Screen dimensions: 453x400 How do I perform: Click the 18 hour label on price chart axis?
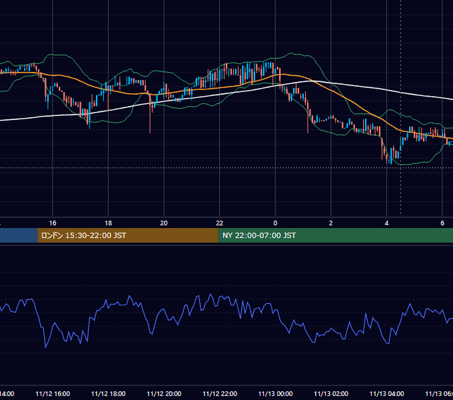109,223
